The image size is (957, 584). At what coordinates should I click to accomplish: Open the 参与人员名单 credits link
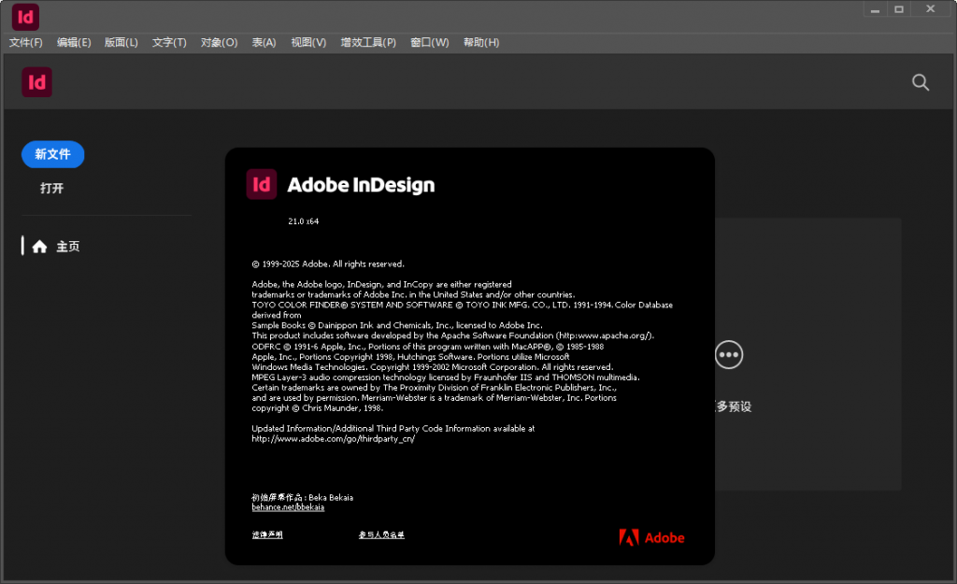point(381,535)
